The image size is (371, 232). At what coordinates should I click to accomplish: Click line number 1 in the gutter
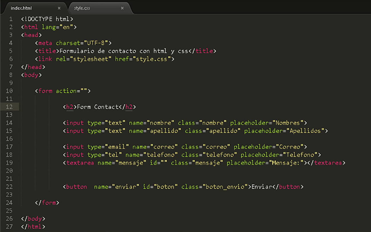point(11,19)
